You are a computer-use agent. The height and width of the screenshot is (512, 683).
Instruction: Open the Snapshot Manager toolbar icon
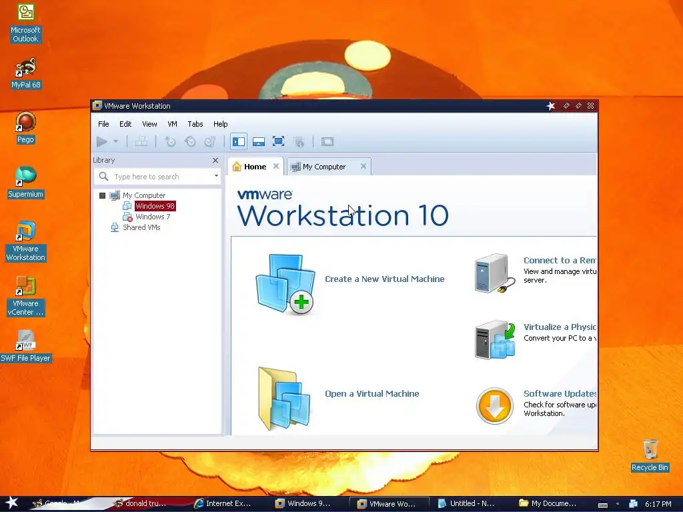[210, 141]
